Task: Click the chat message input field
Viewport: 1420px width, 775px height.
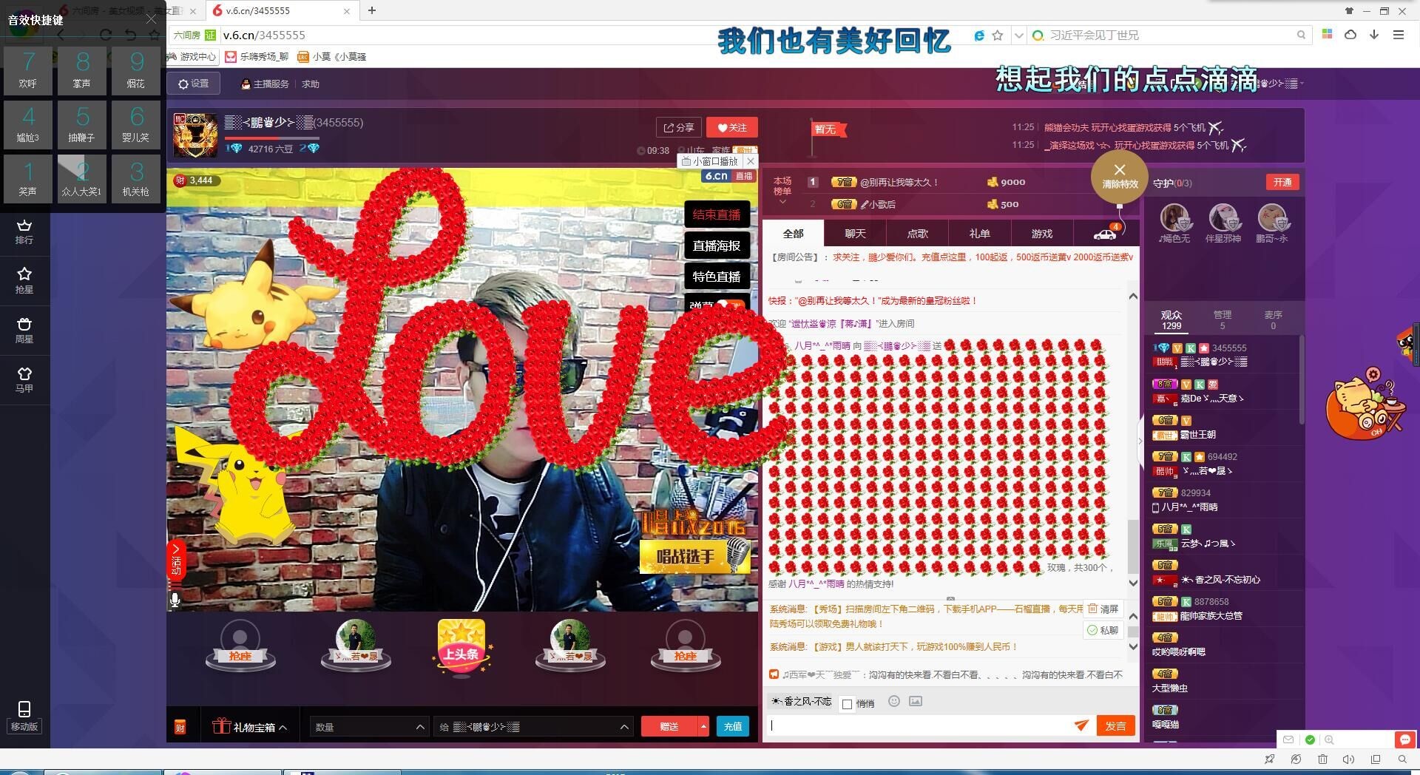Action: click(917, 725)
